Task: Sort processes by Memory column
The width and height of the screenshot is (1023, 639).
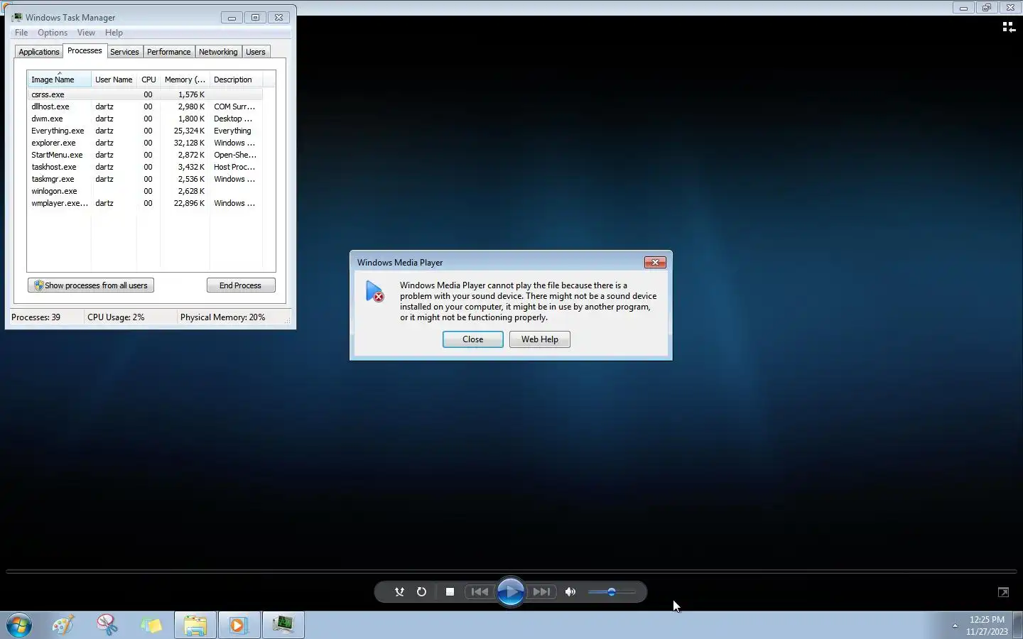Action: pos(185,80)
